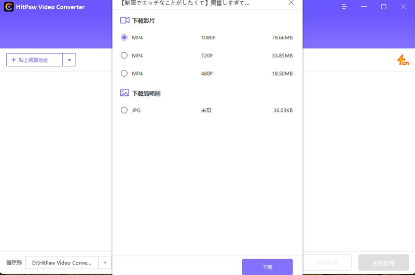
Task: Click the 33.85MB file size text
Action: tap(282, 55)
